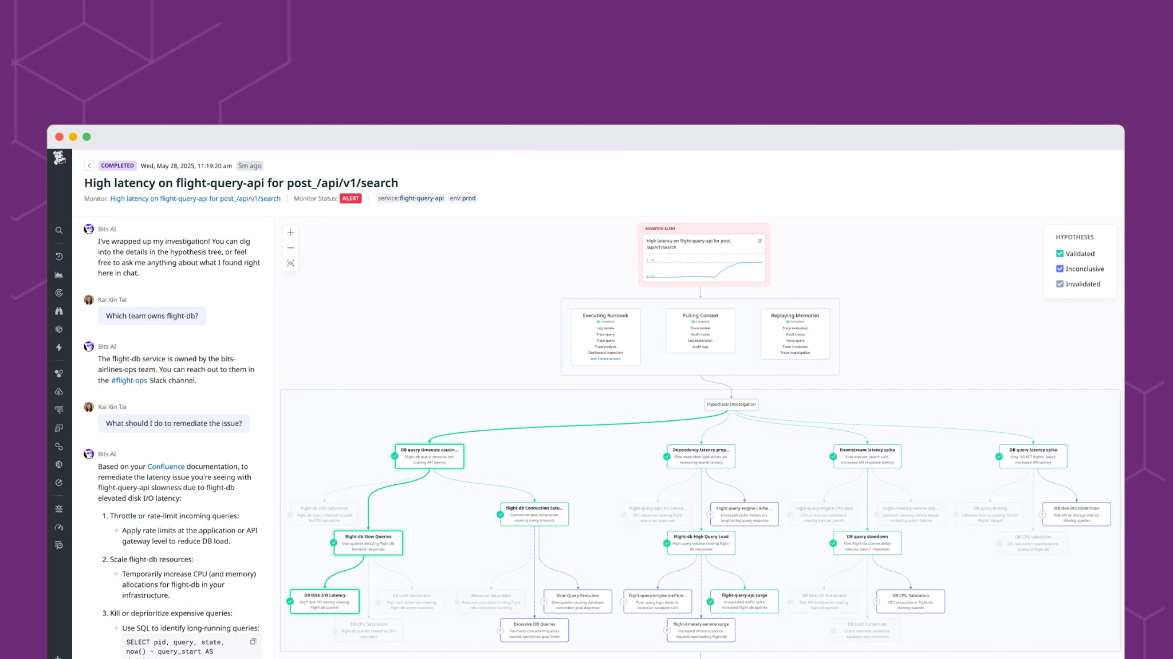The height and width of the screenshot is (659, 1173).
Task: Expand 'and 3 more actions' in Executing Runbook
Action: click(605, 359)
